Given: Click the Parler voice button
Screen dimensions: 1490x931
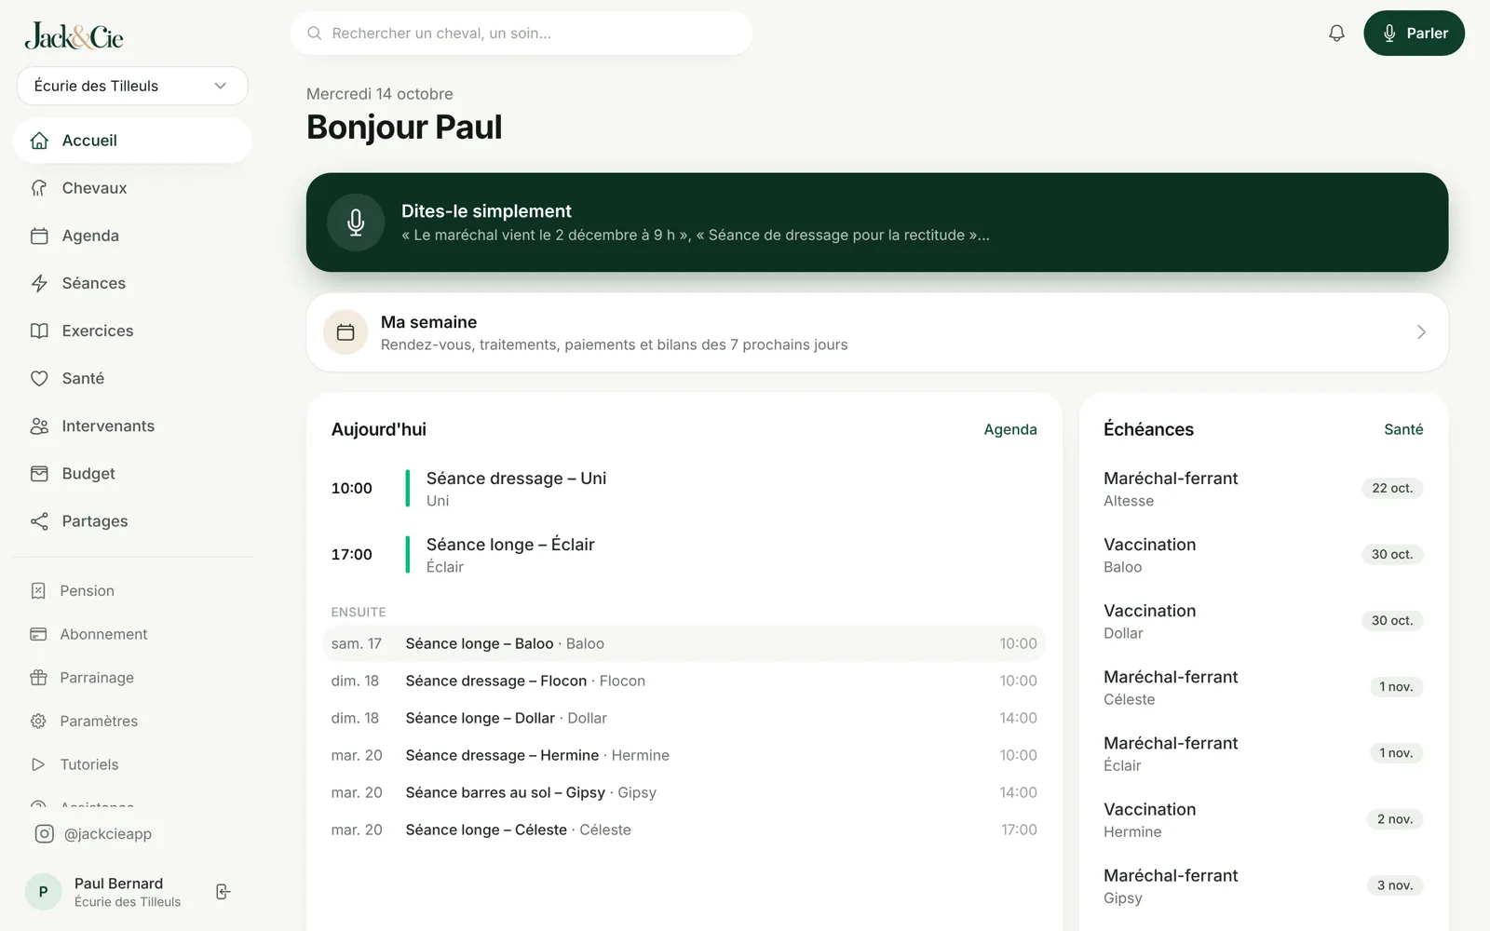Looking at the screenshot, I should point(1414,34).
